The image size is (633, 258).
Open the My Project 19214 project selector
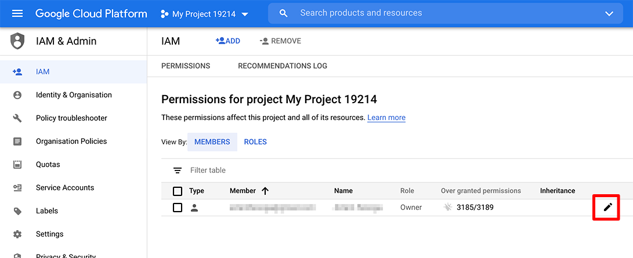[x=204, y=14]
